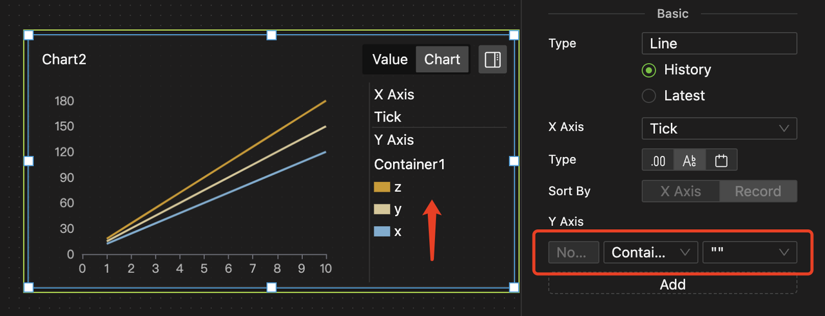Click the Type field showing Line
The width and height of the screenshot is (825, 316).
point(719,44)
